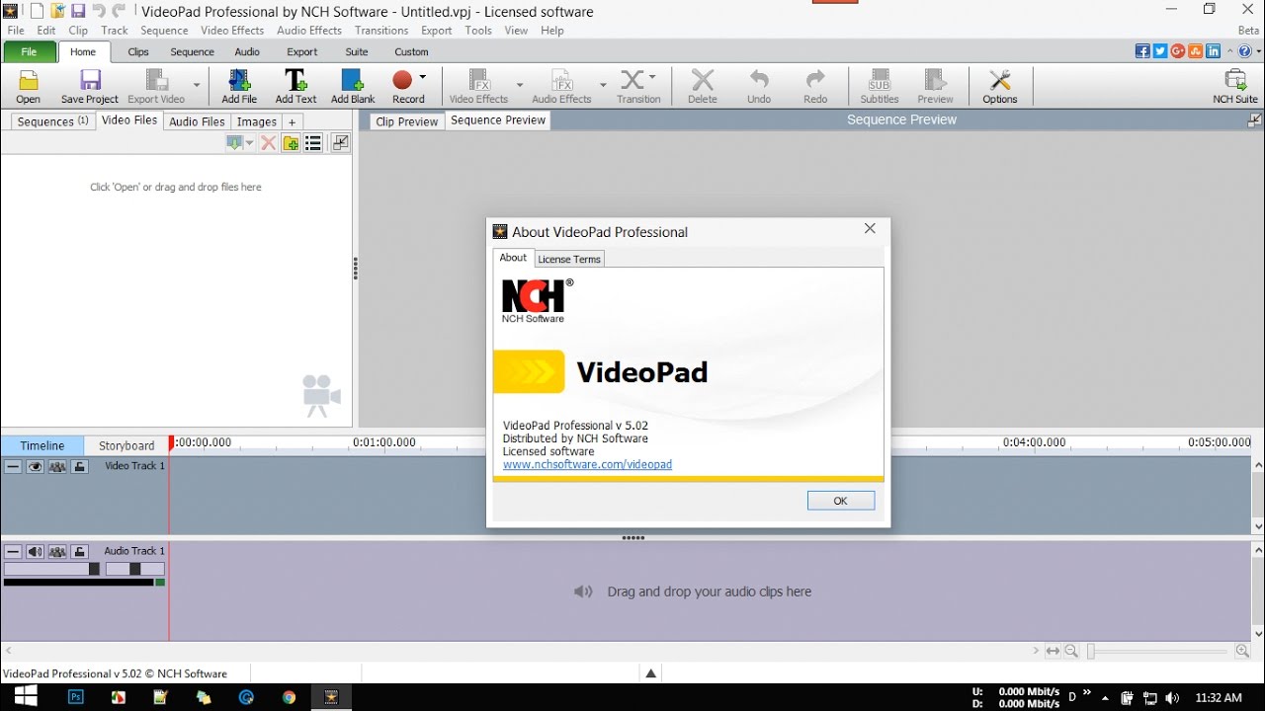
Task: Open the Audio Effects FX tool
Action: point(561,80)
